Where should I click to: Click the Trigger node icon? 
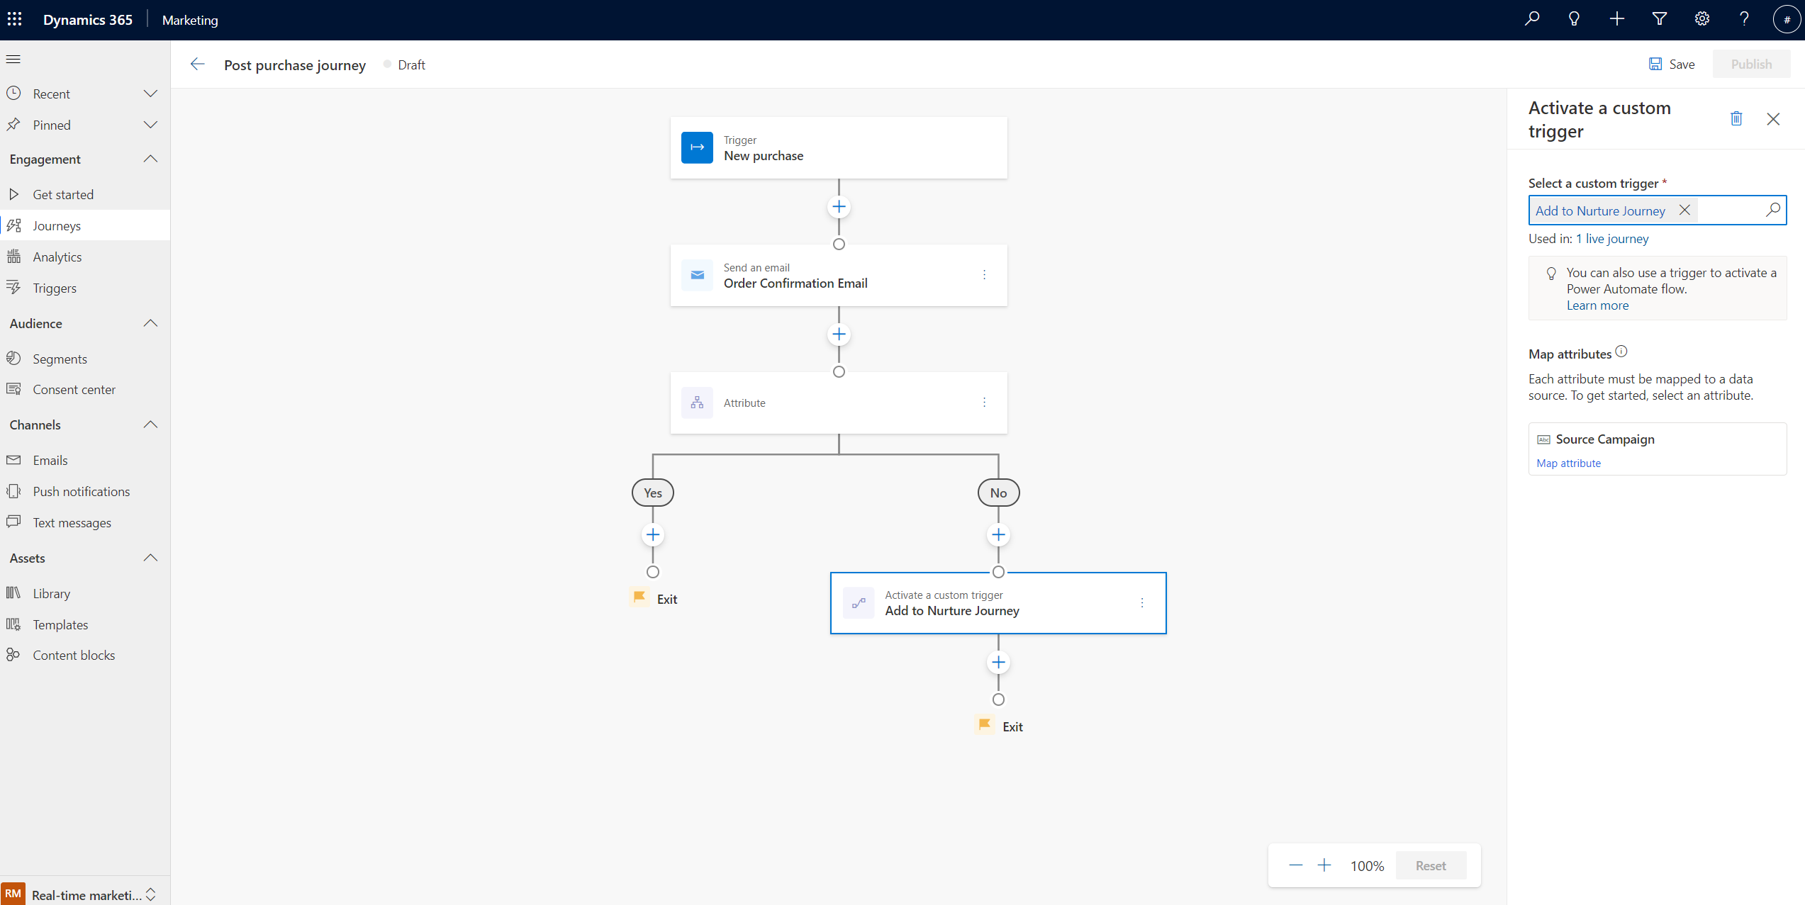point(697,147)
